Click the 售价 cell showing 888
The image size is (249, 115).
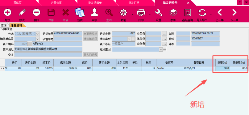[x=85, y=68]
